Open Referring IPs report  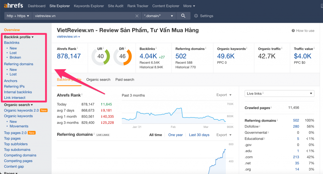[x=14, y=87]
